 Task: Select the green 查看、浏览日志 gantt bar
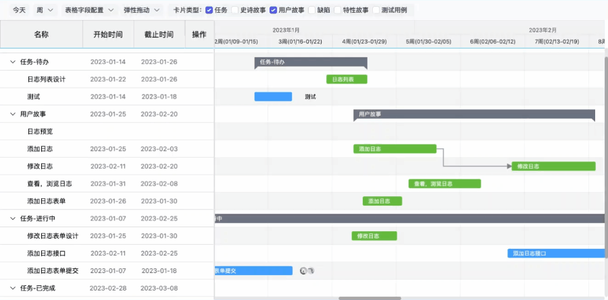(445, 183)
